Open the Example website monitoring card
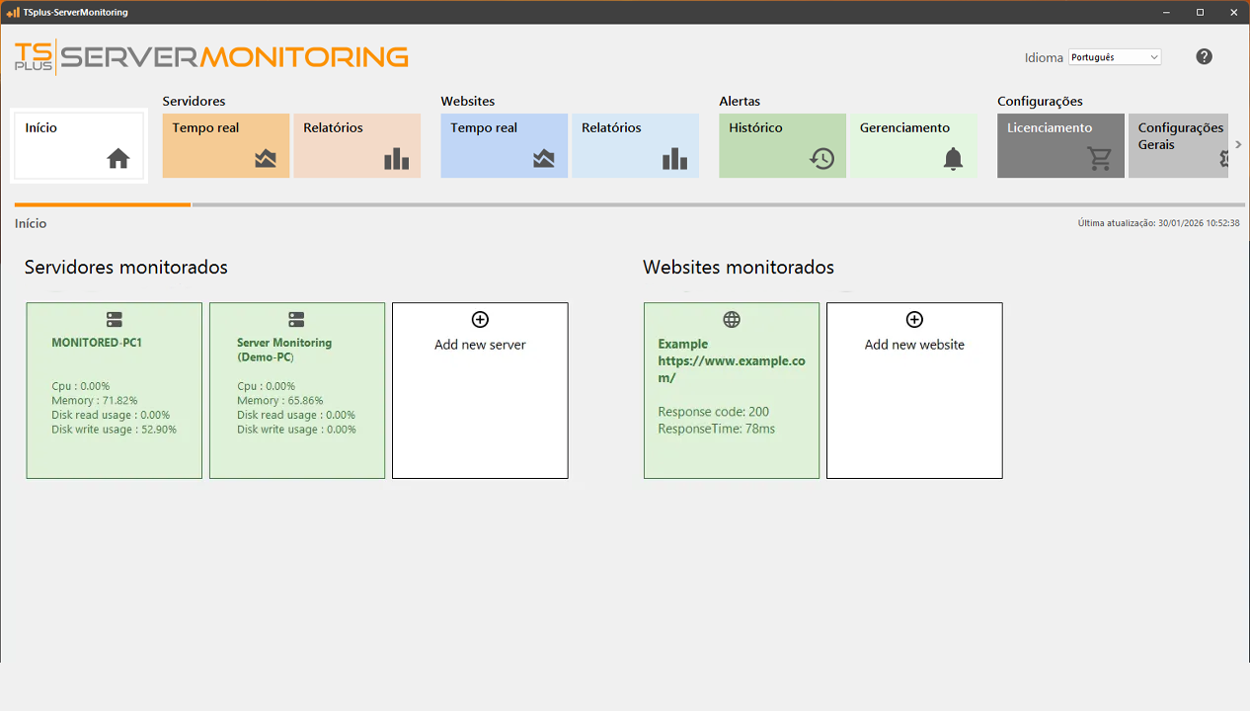 [731, 389]
